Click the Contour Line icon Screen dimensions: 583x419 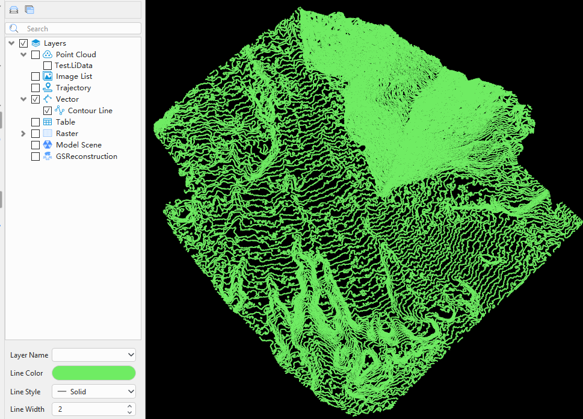(60, 110)
